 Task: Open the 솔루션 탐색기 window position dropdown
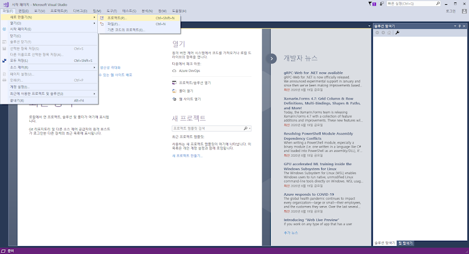[455, 26]
